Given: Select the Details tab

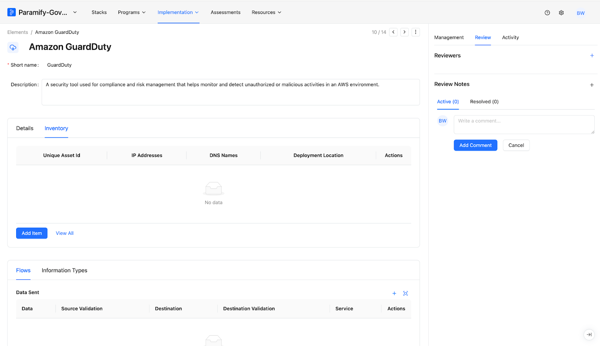Looking at the screenshot, I should coord(25,128).
